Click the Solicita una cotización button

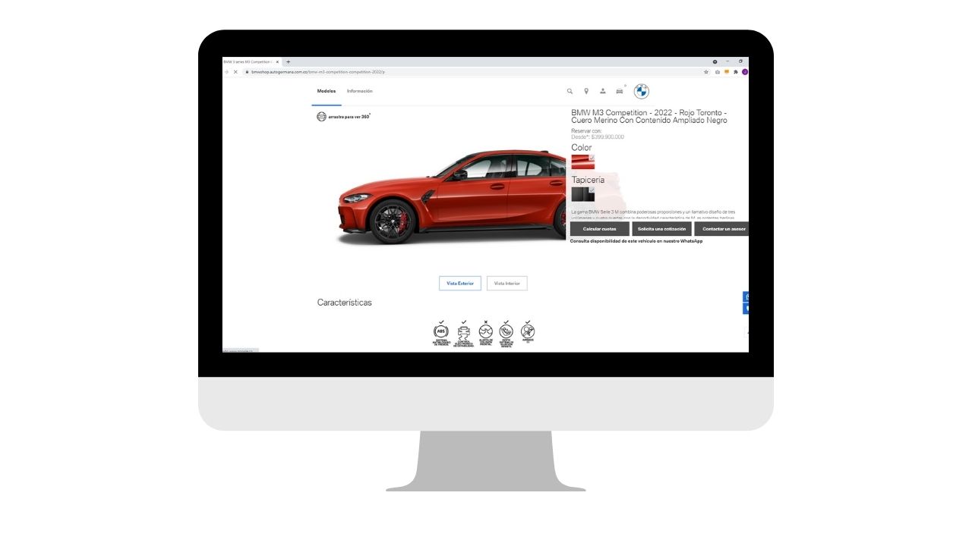(x=662, y=228)
